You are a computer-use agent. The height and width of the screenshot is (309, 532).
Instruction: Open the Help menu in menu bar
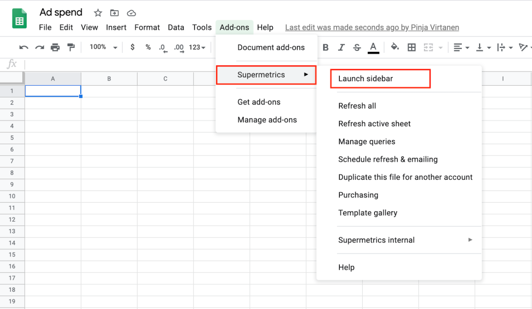[x=265, y=28]
